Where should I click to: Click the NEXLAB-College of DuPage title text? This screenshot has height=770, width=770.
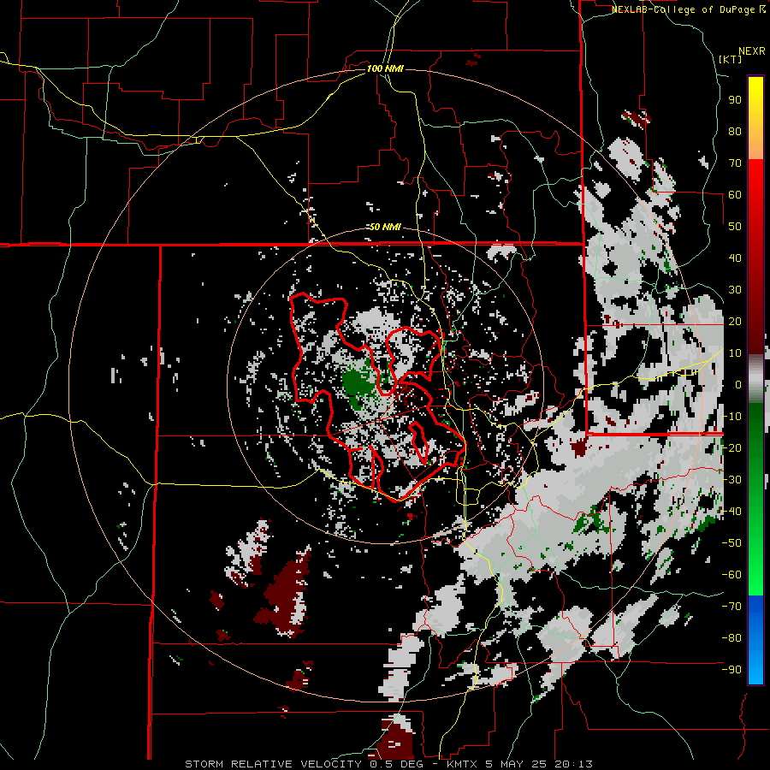(x=689, y=9)
